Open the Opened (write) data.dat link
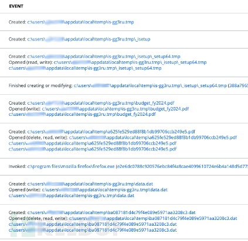 (105, 190)
